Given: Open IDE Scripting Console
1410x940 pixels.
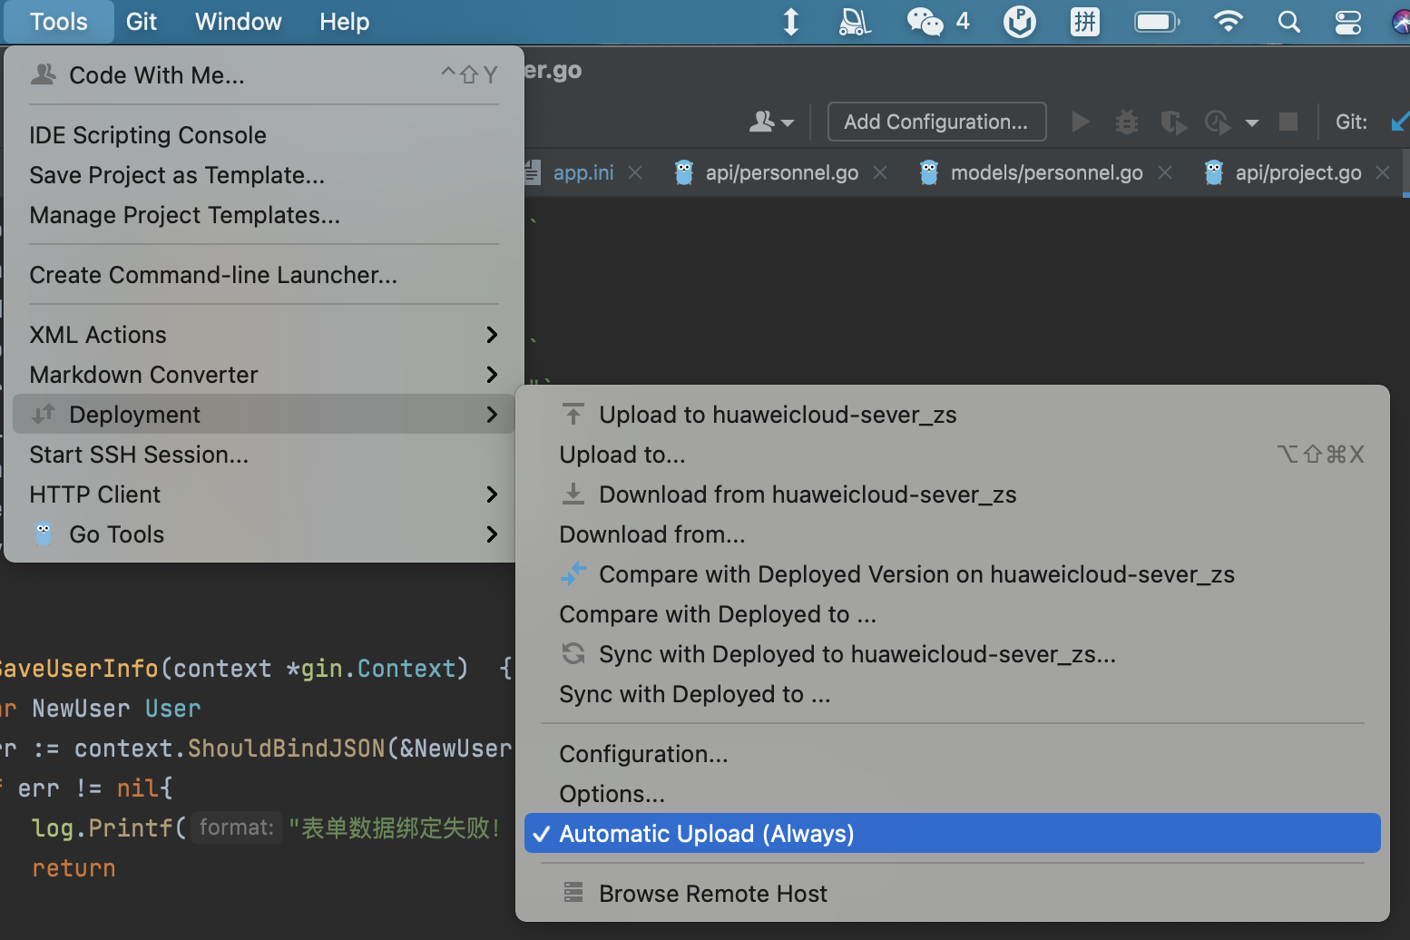Looking at the screenshot, I should tap(264, 135).
